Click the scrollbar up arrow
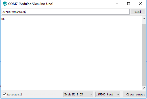This screenshot has height=99, width=147. (x=144, y=18)
